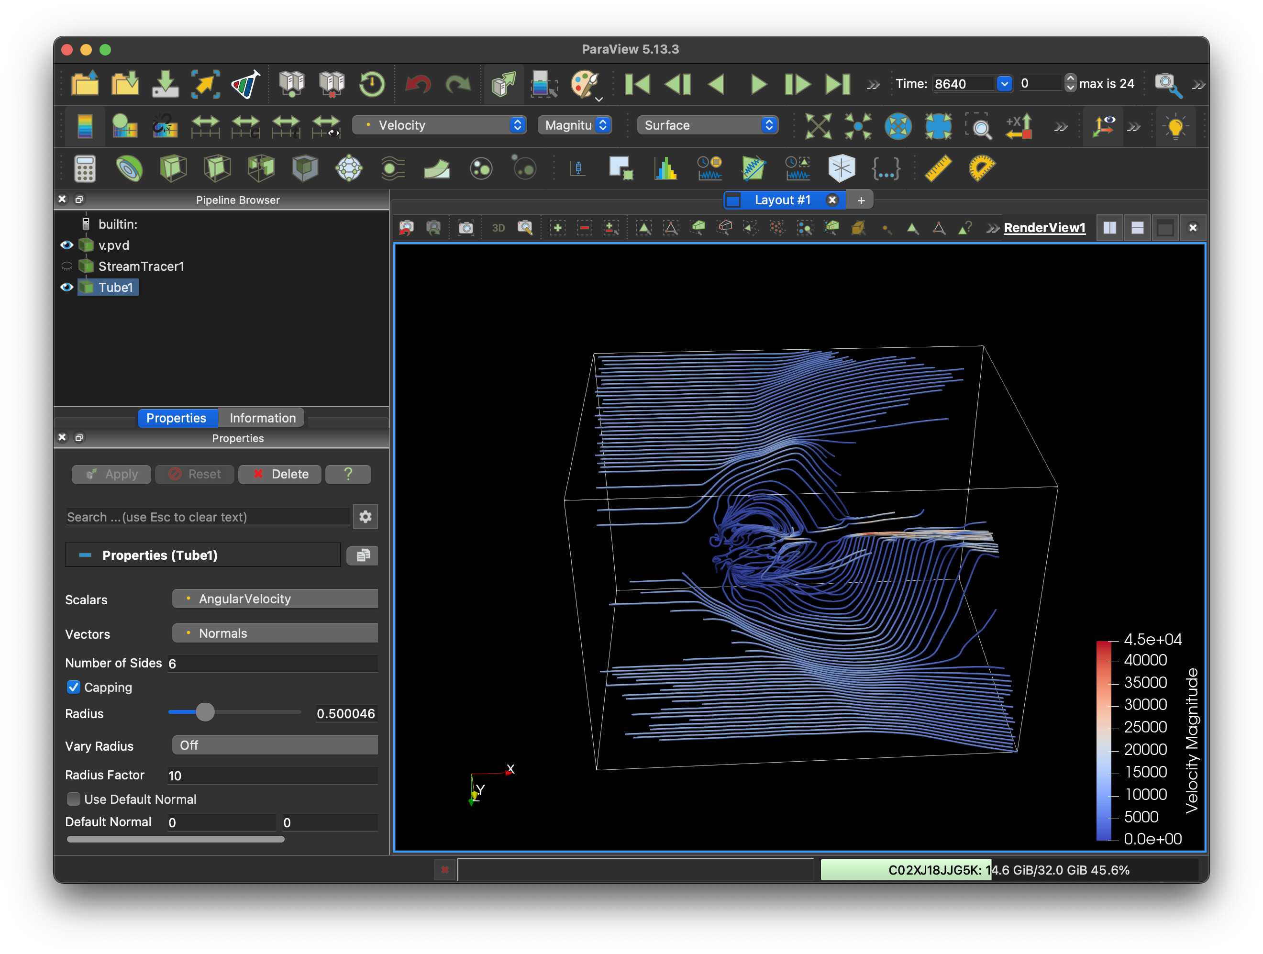Toggle color legend visibility icon
1263x954 pixels.
(x=85, y=126)
